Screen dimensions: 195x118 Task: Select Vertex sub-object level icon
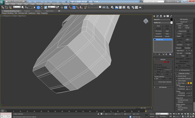coord(157,62)
